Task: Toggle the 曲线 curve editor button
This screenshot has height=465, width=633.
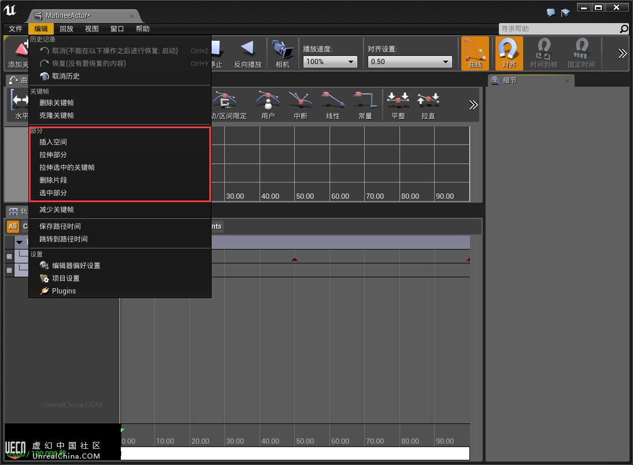Action: pos(475,54)
